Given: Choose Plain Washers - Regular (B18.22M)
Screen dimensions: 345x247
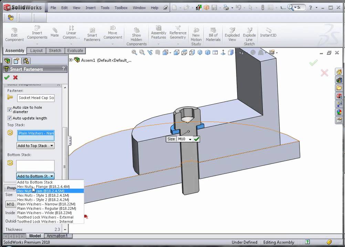Looking at the screenshot, I should pos(50,209).
